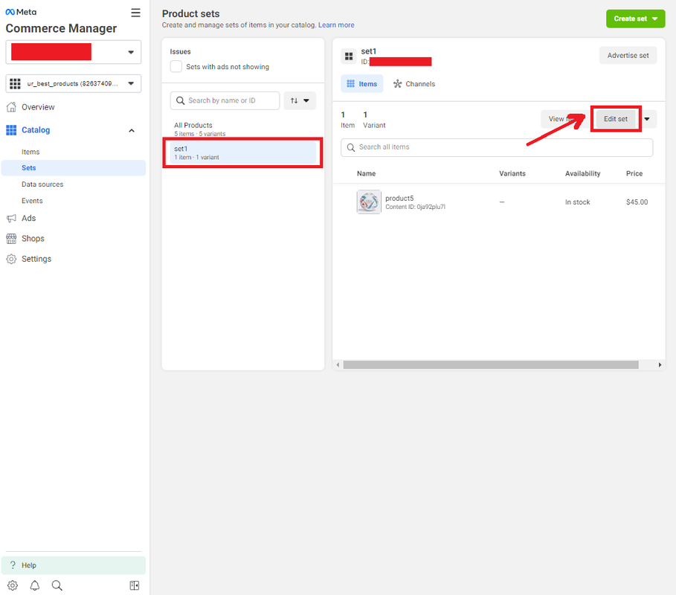676x595 pixels.
Task: Open the Create set dropdown button
Action: pos(636,19)
